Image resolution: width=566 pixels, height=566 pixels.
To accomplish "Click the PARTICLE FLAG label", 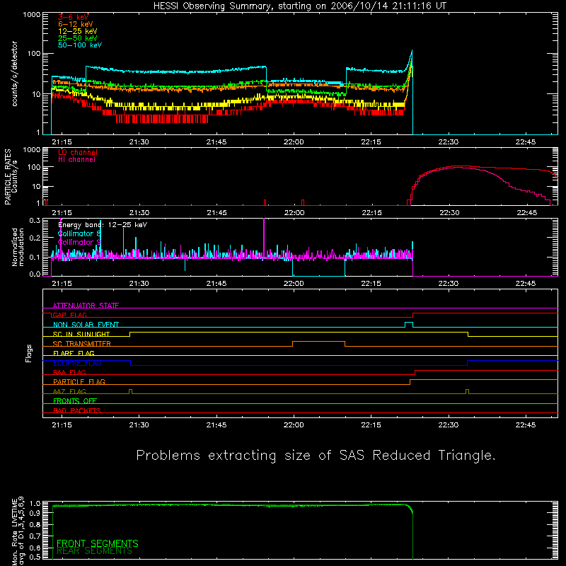I will pyautogui.click(x=79, y=382).
